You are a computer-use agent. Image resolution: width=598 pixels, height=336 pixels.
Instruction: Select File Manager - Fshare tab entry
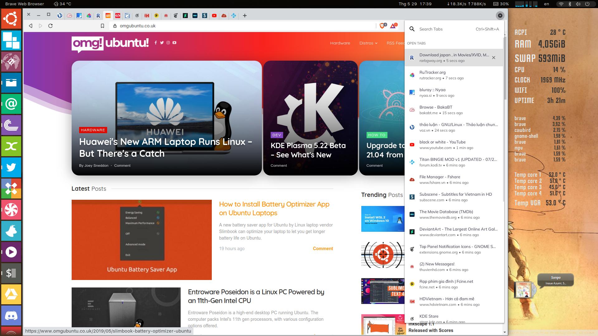point(454,180)
